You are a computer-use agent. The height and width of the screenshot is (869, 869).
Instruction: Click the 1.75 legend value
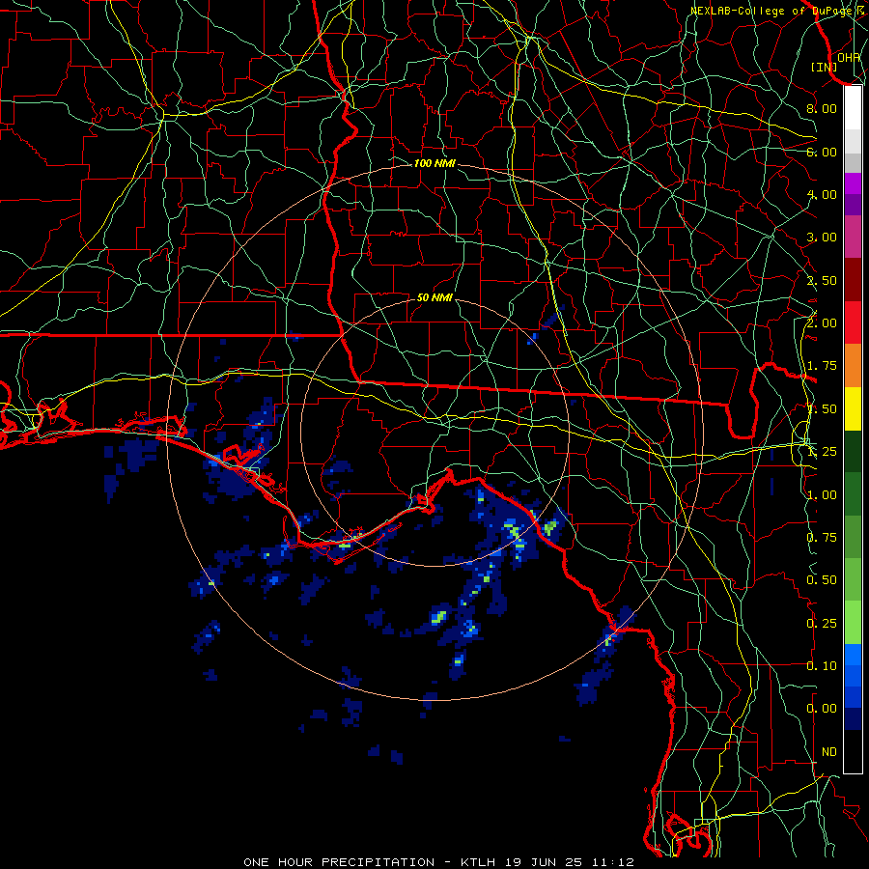[822, 365]
